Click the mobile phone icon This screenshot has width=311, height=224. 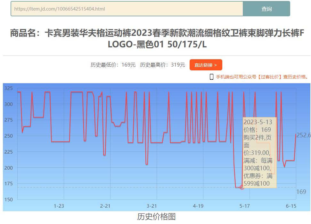[x=211, y=77]
